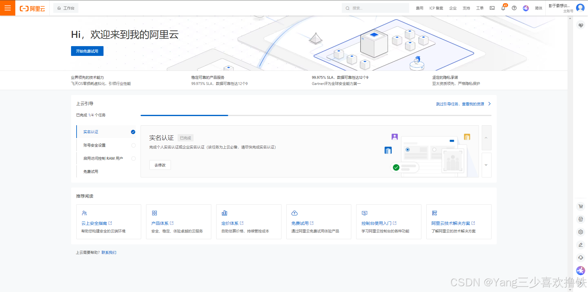Open 控制台使用入门 link

tap(376, 223)
